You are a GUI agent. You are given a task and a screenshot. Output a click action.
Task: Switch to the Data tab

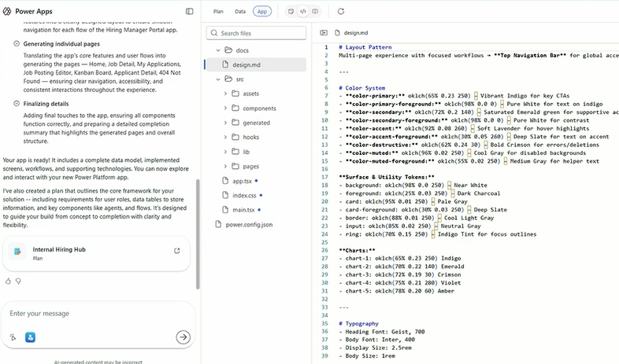(239, 12)
